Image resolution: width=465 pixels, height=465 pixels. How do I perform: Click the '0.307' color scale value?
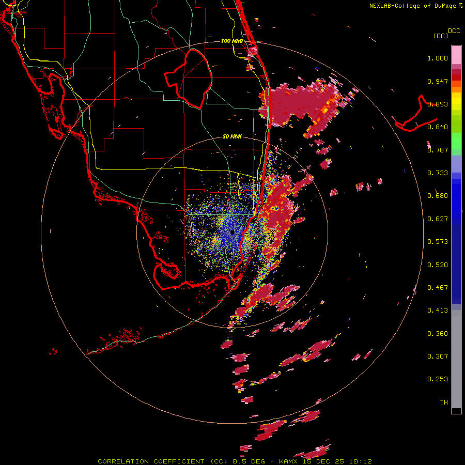point(438,357)
